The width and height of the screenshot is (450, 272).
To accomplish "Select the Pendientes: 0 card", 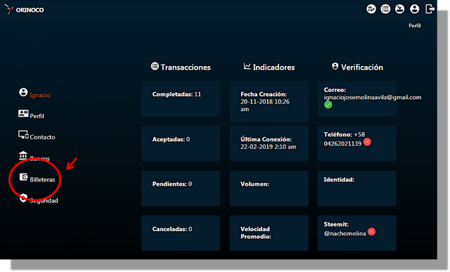I will point(181,188).
